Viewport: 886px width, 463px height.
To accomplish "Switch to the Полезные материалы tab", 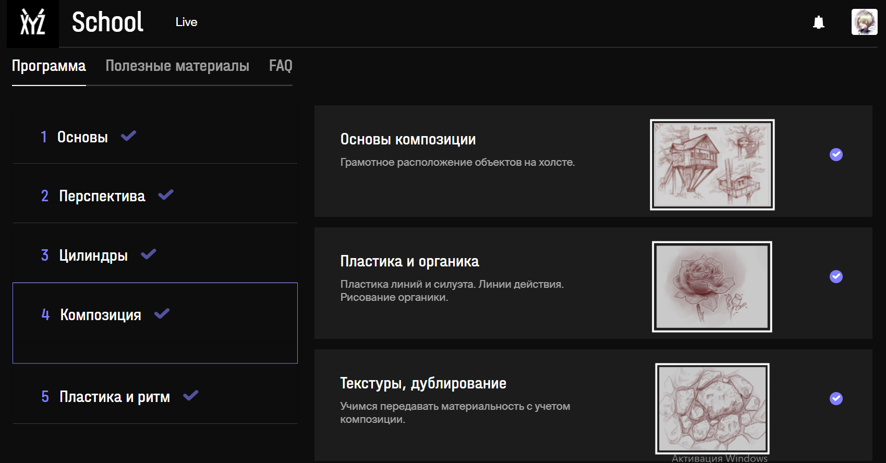I will pyautogui.click(x=177, y=66).
